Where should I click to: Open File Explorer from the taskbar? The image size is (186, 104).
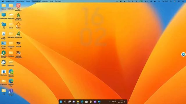[x=78, y=102]
